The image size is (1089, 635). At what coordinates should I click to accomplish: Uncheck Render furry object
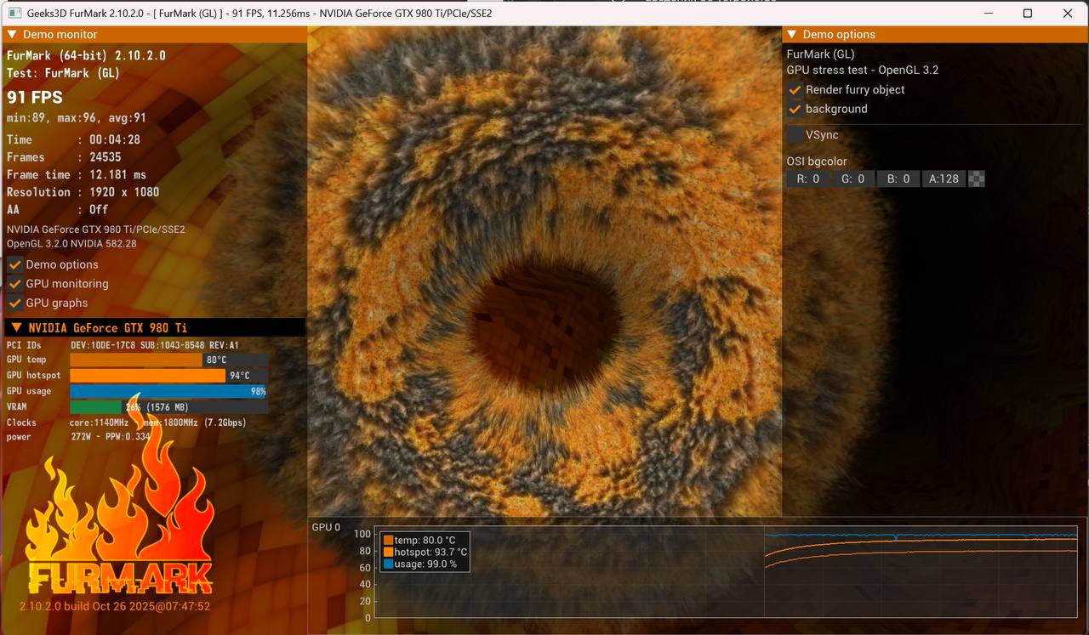pyautogui.click(x=795, y=90)
